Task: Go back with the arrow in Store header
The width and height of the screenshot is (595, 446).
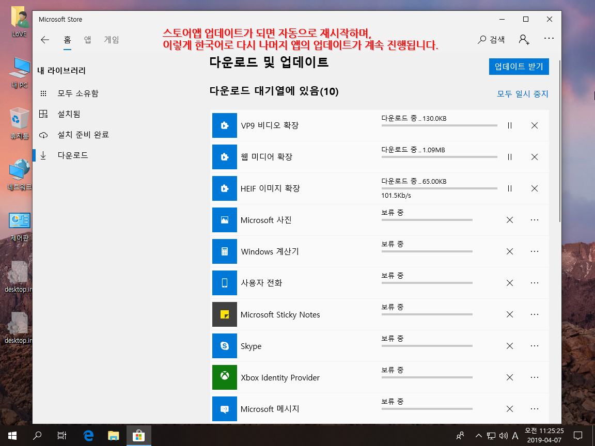Action: [x=45, y=40]
